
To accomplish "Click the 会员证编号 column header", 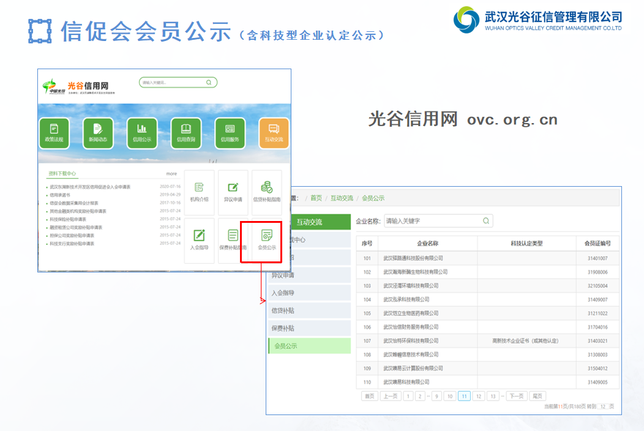I will pyautogui.click(x=597, y=243).
